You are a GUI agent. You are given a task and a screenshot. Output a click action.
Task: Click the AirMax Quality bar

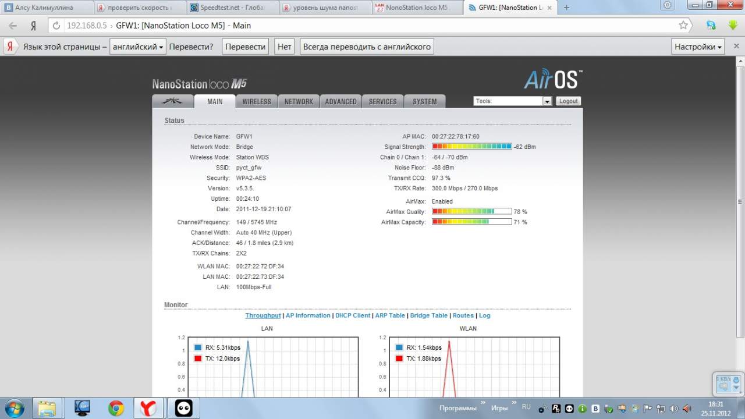472,212
